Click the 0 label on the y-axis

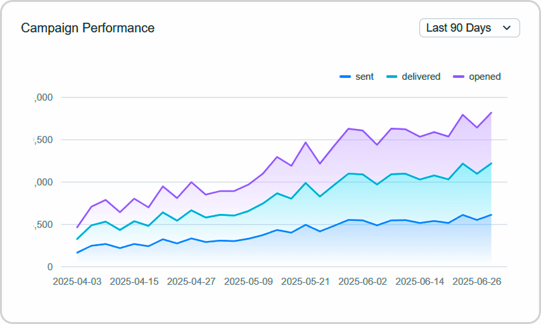pyautogui.click(x=50, y=267)
